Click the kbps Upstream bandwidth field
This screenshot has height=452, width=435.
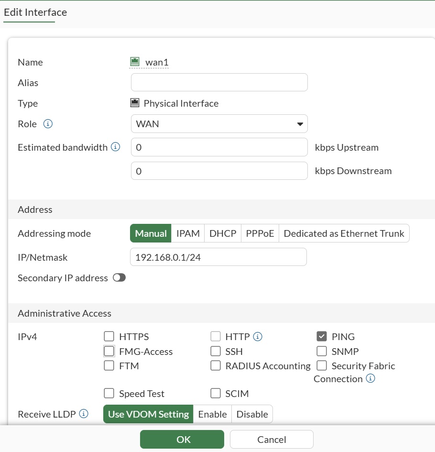[x=219, y=147]
